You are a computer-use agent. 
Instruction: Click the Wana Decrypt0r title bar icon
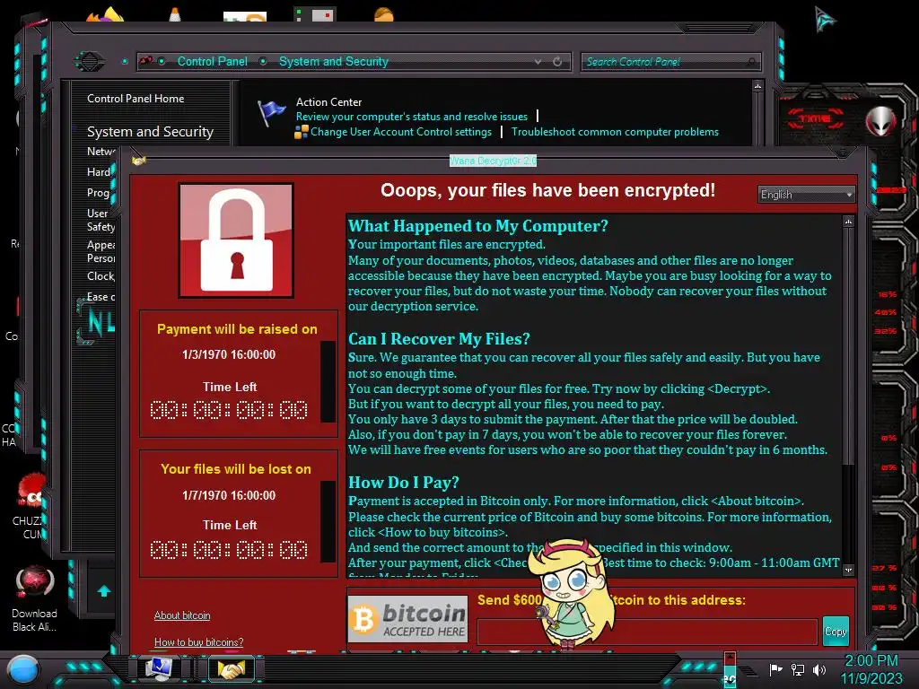pos(138,161)
